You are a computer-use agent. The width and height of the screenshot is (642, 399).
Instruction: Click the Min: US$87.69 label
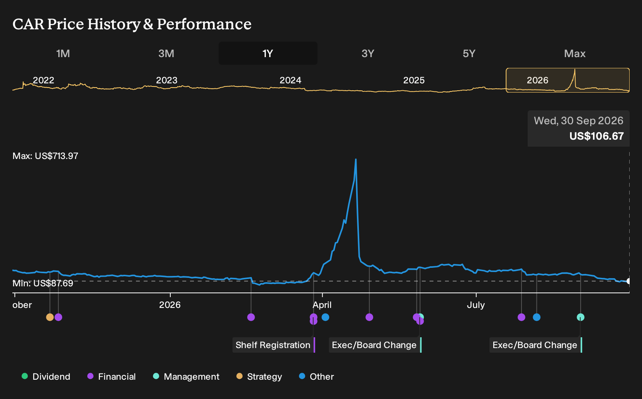43,283
